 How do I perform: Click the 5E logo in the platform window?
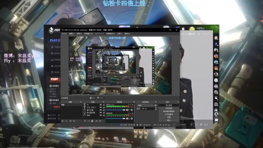(51, 30)
